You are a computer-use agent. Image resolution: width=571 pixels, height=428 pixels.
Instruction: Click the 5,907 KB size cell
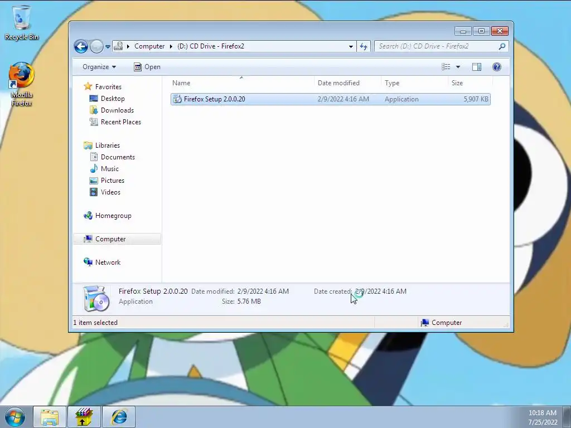[476, 99]
